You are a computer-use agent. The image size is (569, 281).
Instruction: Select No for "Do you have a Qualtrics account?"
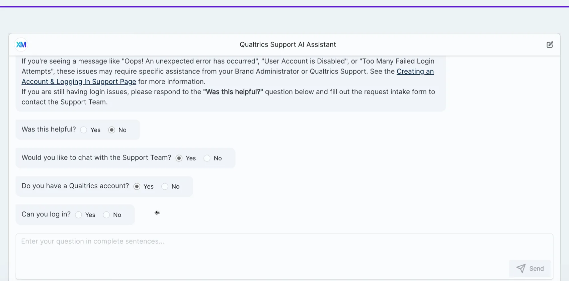click(x=165, y=186)
